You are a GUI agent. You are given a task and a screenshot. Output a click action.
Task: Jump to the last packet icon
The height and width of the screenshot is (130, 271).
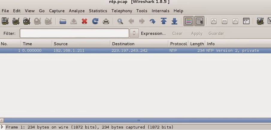(174, 21)
